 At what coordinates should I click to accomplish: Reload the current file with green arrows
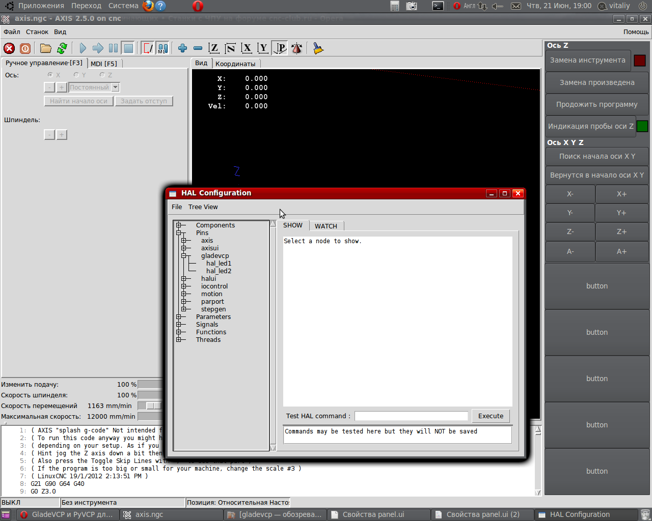pos(62,48)
